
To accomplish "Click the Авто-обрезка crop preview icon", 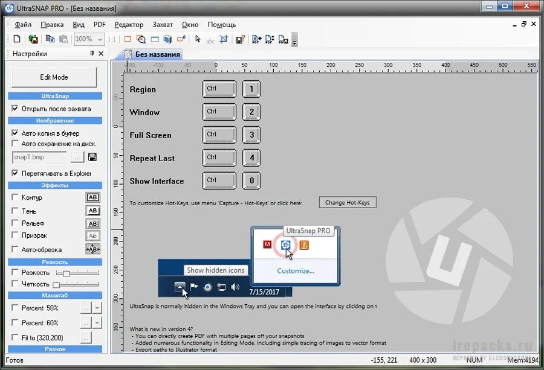I will (x=92, y=249).
